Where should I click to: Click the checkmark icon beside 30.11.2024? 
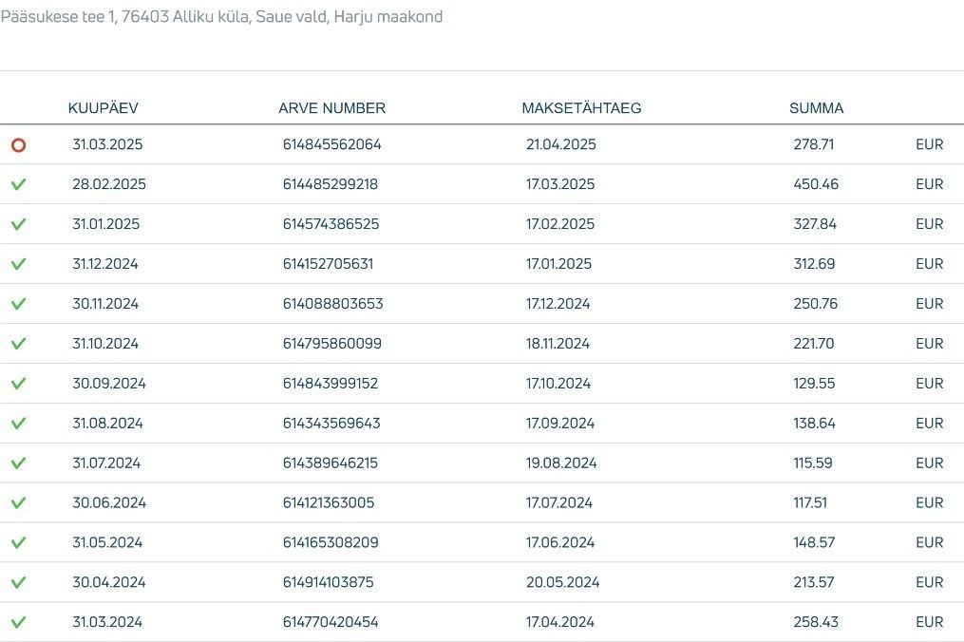click(18, 304)
